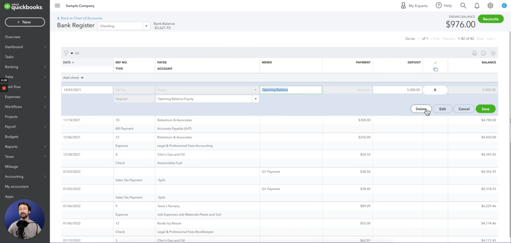Viewport: 511px width, 243px height.
Task: Open Projects in sidebar
Action: [11, 117]
